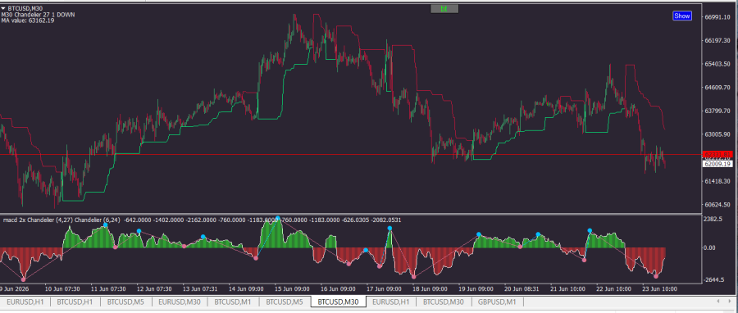Expand the BTCUSD,M30 chart title triangle
Screen dimensions: 738x313
[3, 8]
